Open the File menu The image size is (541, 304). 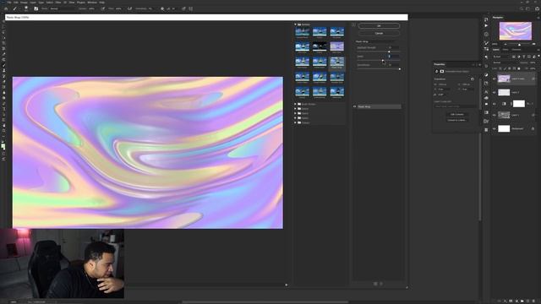coord(9,3)
